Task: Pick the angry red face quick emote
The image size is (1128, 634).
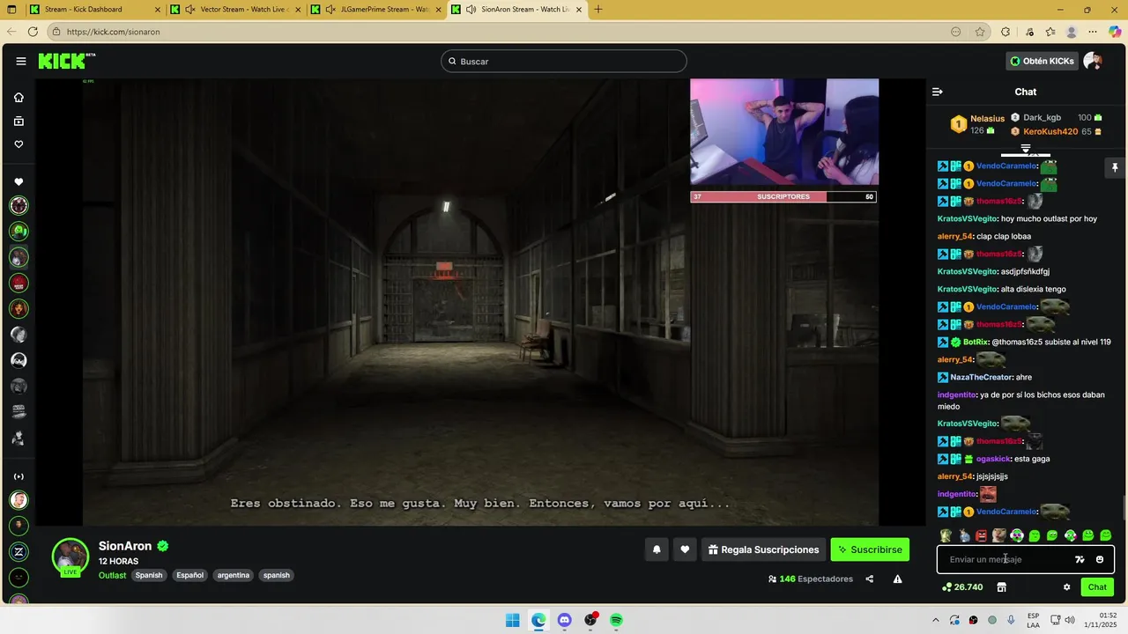Action: pyautogui.click(x=981, y=535)
